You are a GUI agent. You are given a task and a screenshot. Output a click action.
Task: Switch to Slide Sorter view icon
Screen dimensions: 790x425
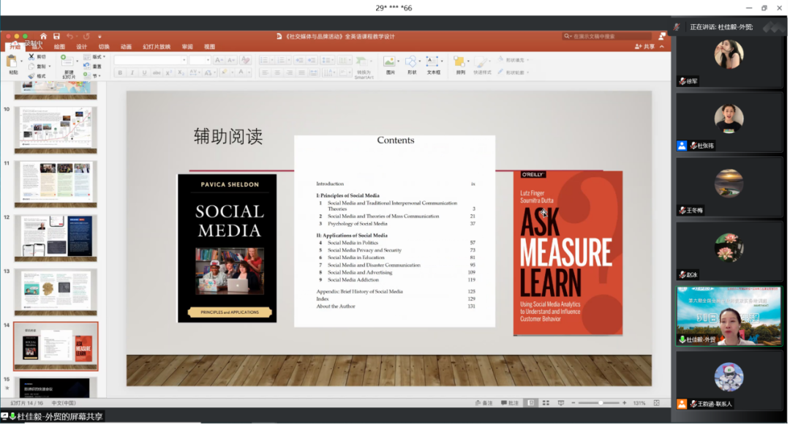coord(546,403)
